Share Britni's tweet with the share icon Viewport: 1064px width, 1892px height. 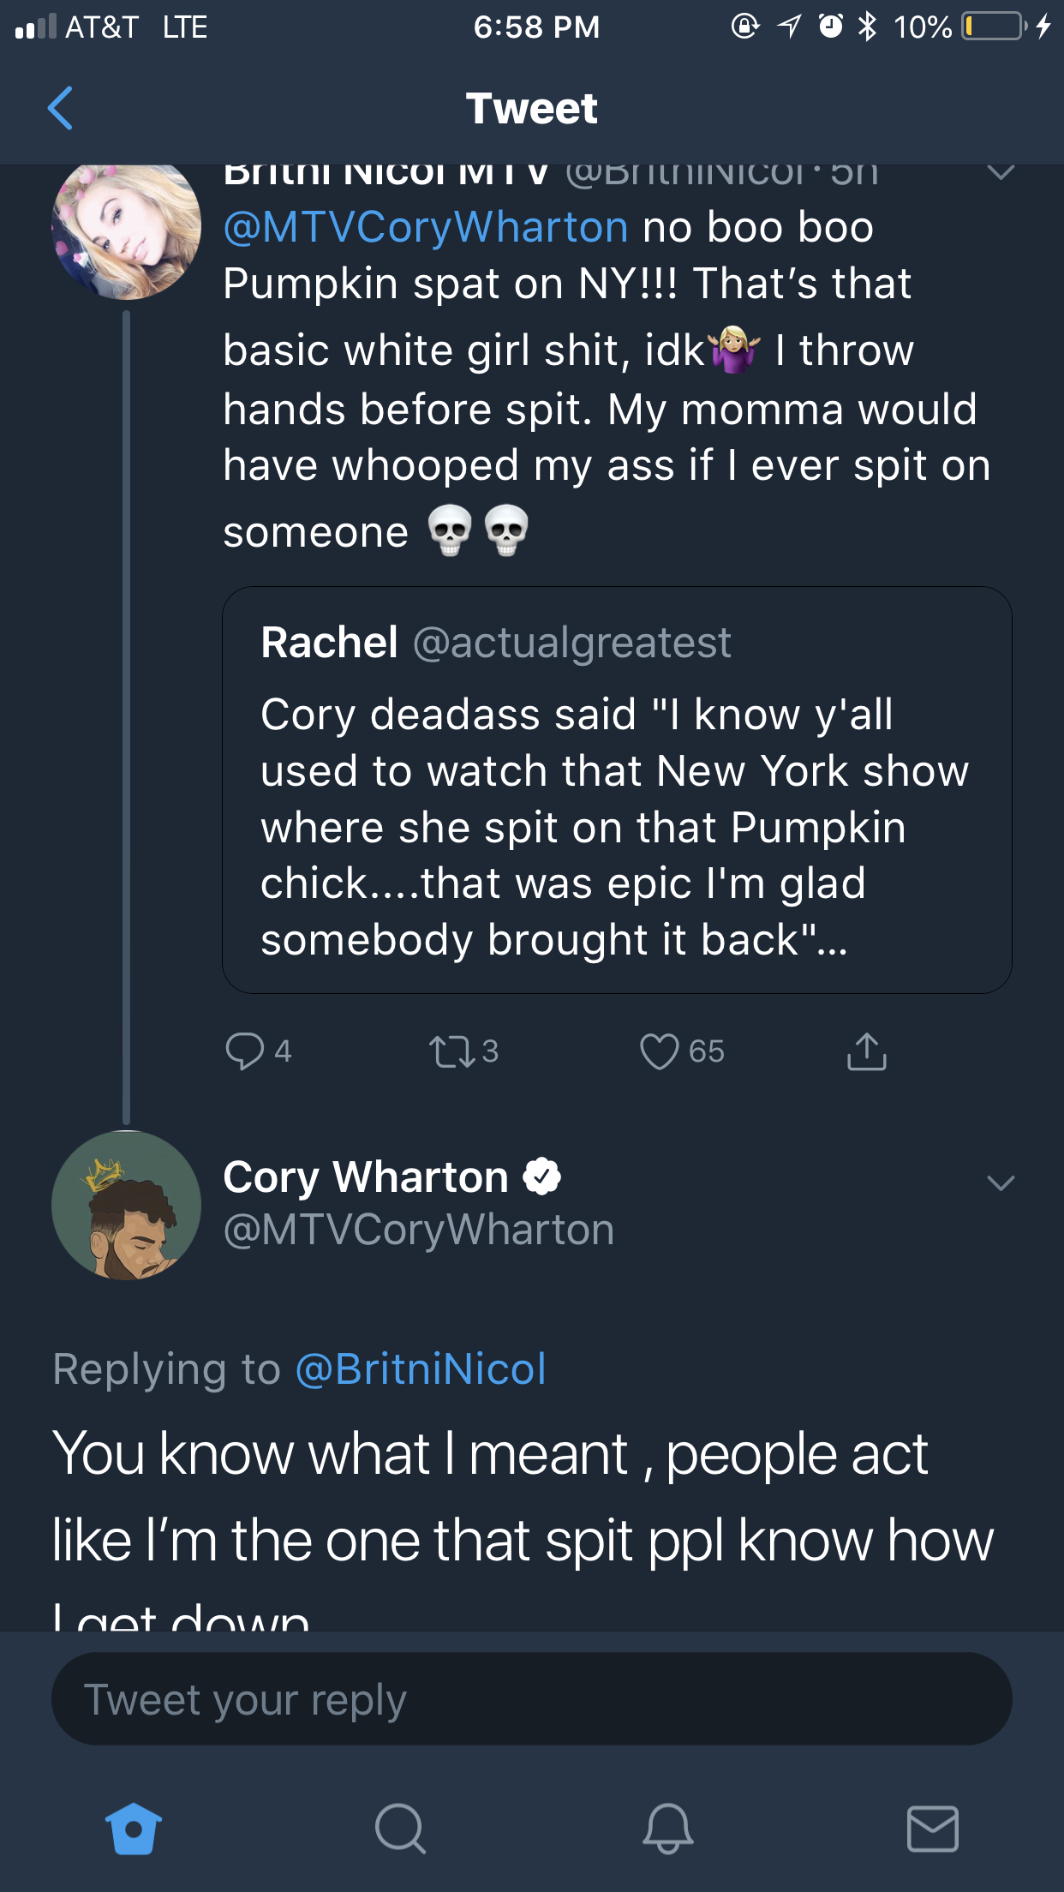[867, 1051]
